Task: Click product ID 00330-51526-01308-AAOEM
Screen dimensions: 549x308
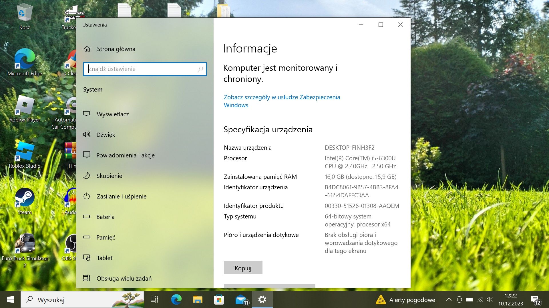Action: click(362, 206)
